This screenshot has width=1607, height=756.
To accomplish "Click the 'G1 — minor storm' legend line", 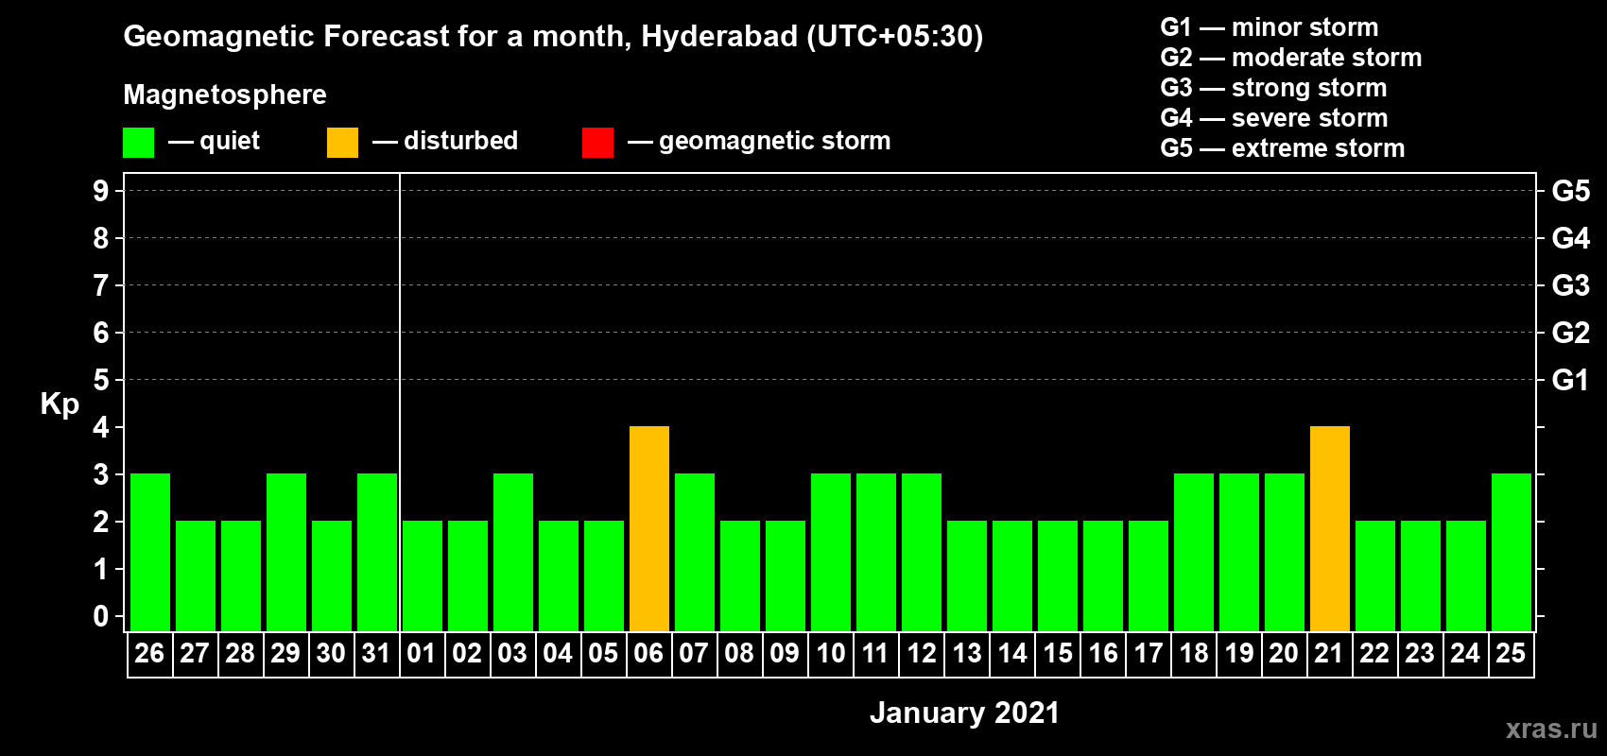I will (x=1270, y=27).
